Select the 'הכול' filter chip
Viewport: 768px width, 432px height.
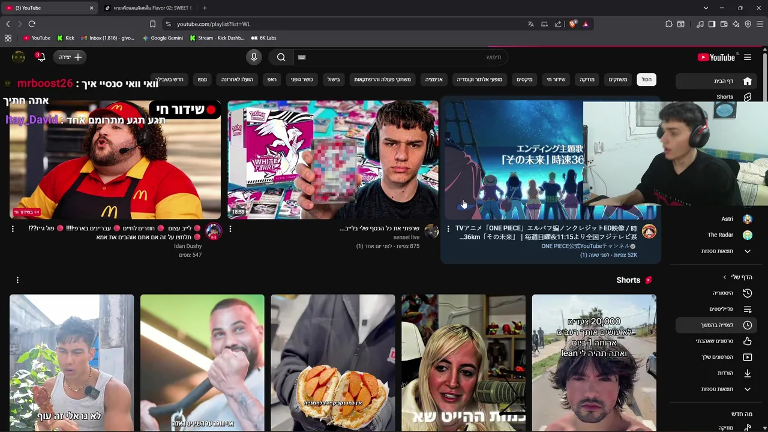[x=646, y=79]
